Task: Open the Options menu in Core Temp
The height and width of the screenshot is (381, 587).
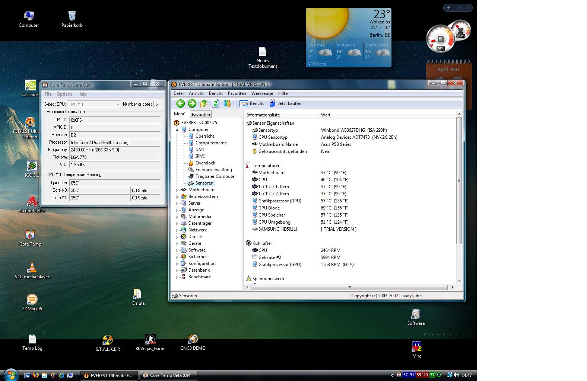Action: point(64,94)
